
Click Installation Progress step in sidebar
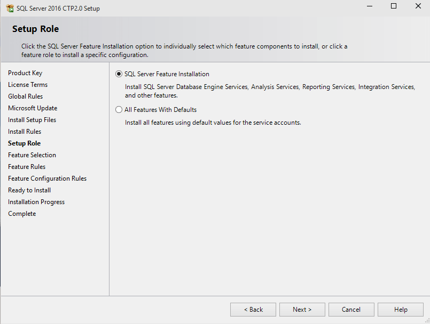point(36,202)
